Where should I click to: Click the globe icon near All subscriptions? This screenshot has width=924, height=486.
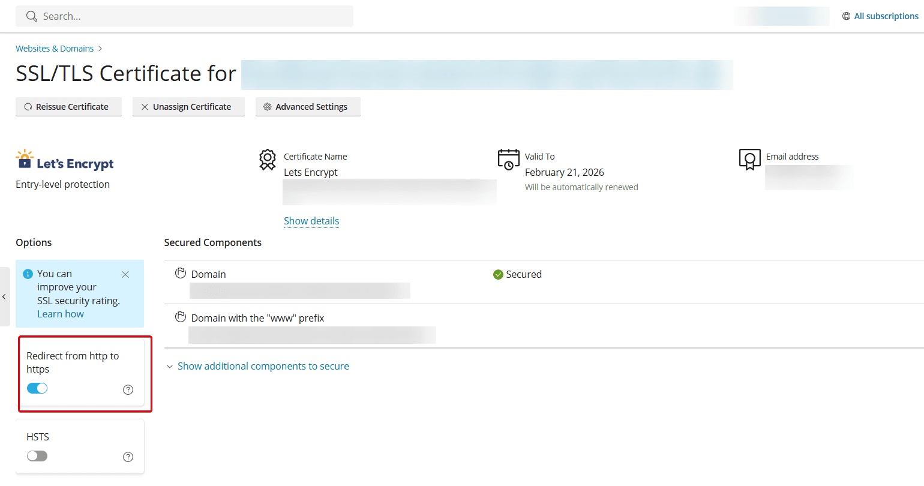pyautogui.click(x=846, y=16)
